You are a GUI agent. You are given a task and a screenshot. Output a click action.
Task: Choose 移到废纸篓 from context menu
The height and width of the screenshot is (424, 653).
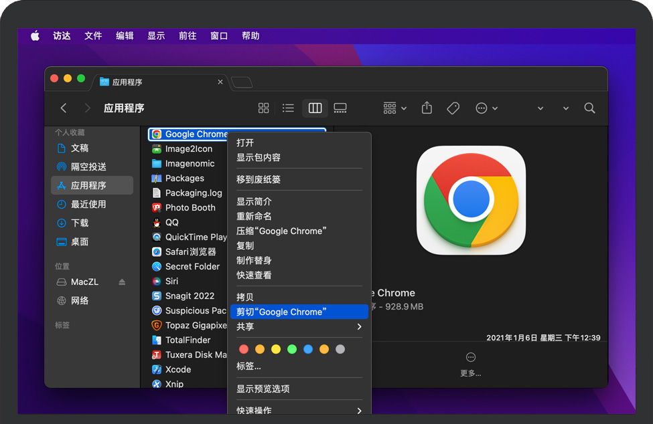[259, 179]
